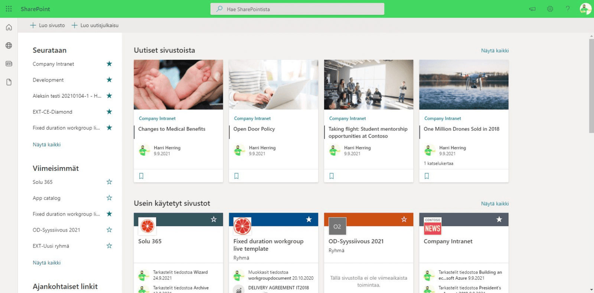Open the megaphone notifications icon

532,9
